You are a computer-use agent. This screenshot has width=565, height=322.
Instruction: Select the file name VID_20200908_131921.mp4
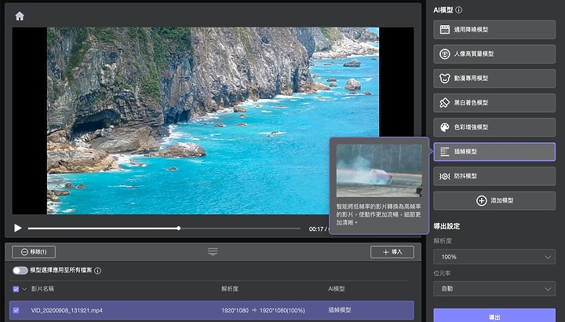click(67, 310)
